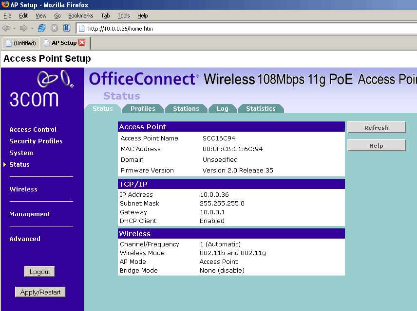This screenshot has height=311, width=417.
Task: Click the (Untitled) tab page icon
Action: 8,43
